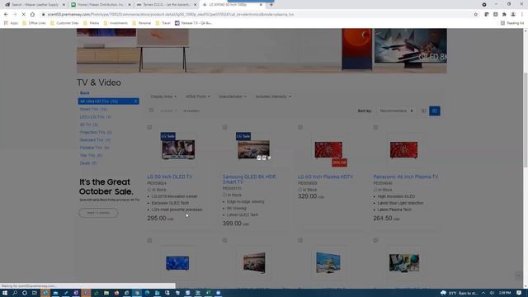Viewport: 528px width, 297px height.
Task: Open Windows taskbar search
Action: [15, 293]
